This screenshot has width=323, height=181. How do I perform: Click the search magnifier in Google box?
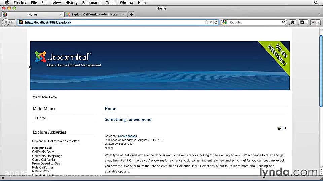click(x=283, y=22)
